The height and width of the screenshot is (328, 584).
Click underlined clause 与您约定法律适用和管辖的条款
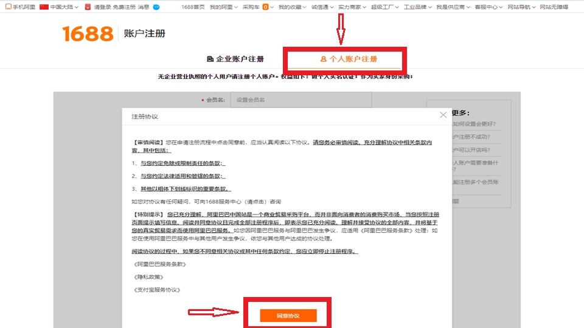click(183, 176)
